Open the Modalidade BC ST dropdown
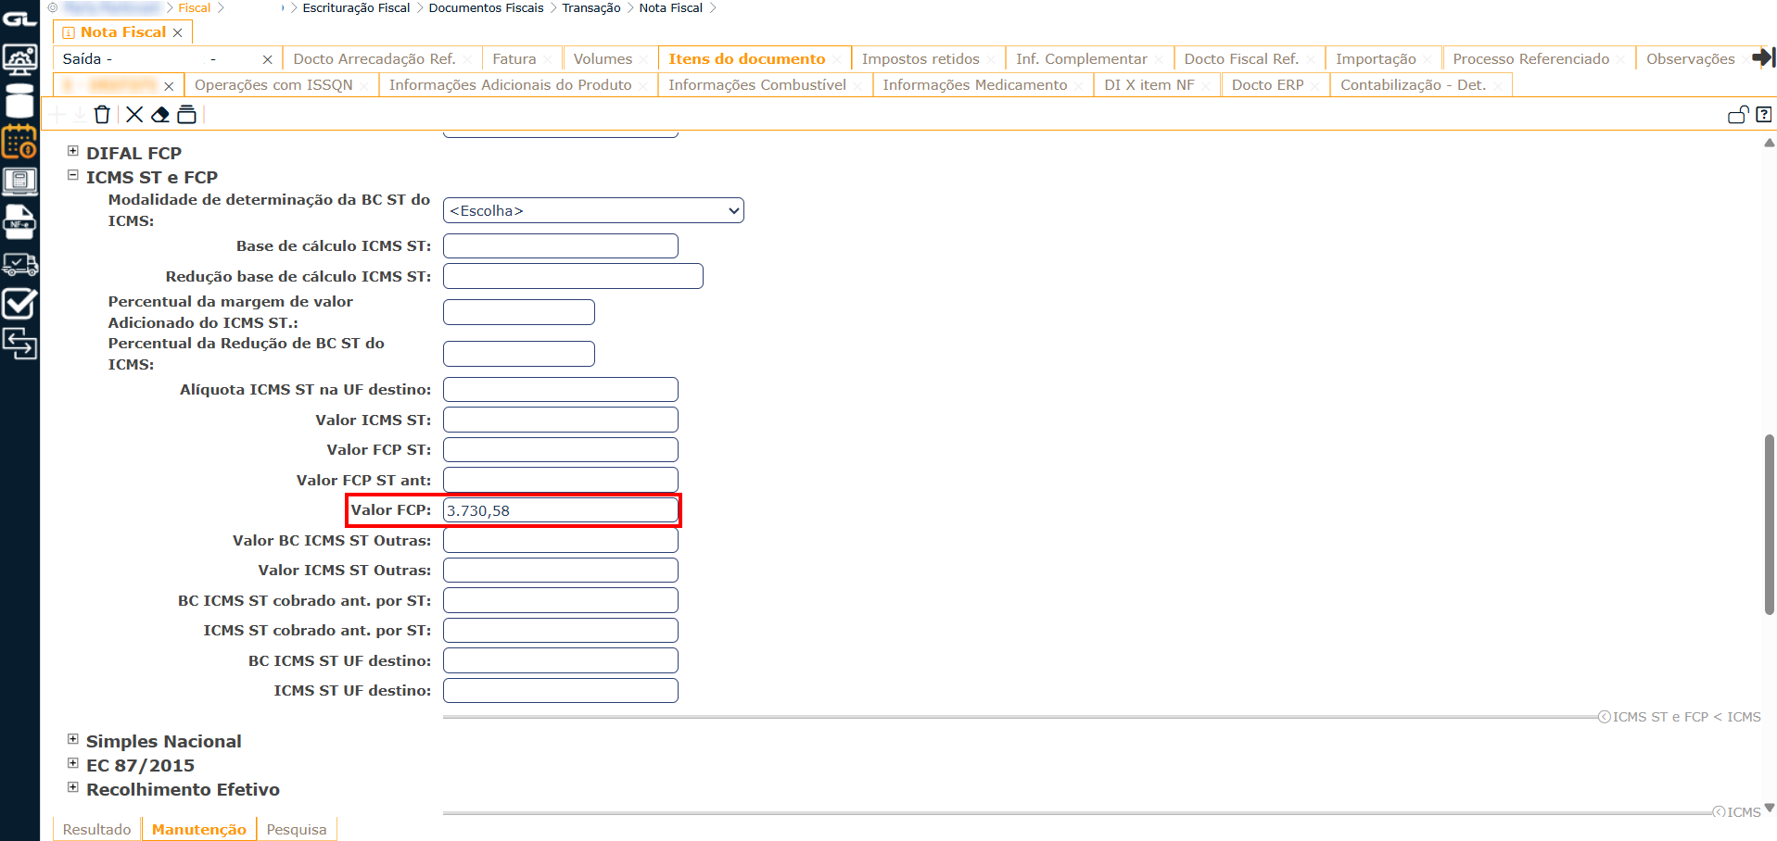The image size is (1777, 841). [593, 211]
